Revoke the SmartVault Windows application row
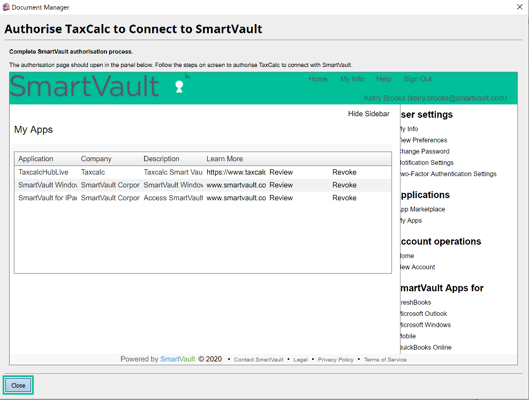The image size is (529, 400). tap(344, 185)
